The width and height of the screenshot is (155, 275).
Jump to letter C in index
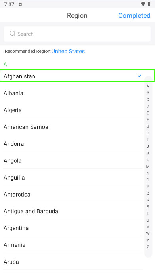[x=148, y=99]
